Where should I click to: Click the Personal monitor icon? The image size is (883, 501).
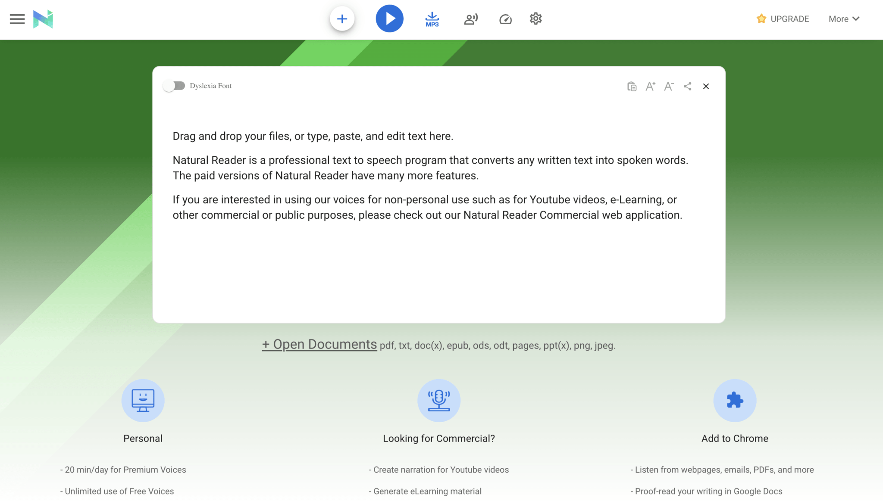point(143,401)
